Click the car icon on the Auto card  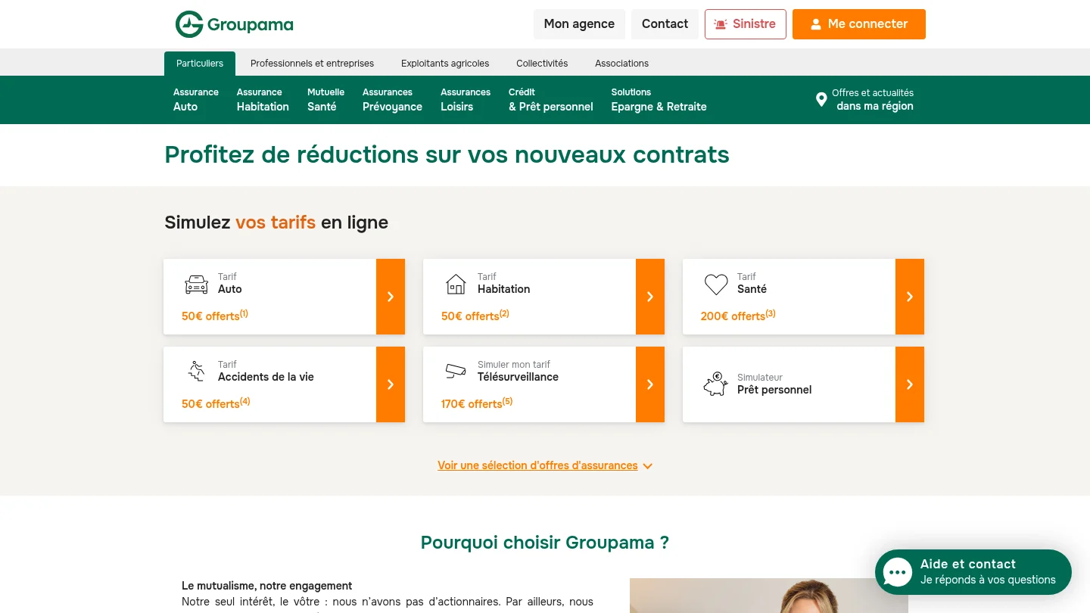[196, 285]
